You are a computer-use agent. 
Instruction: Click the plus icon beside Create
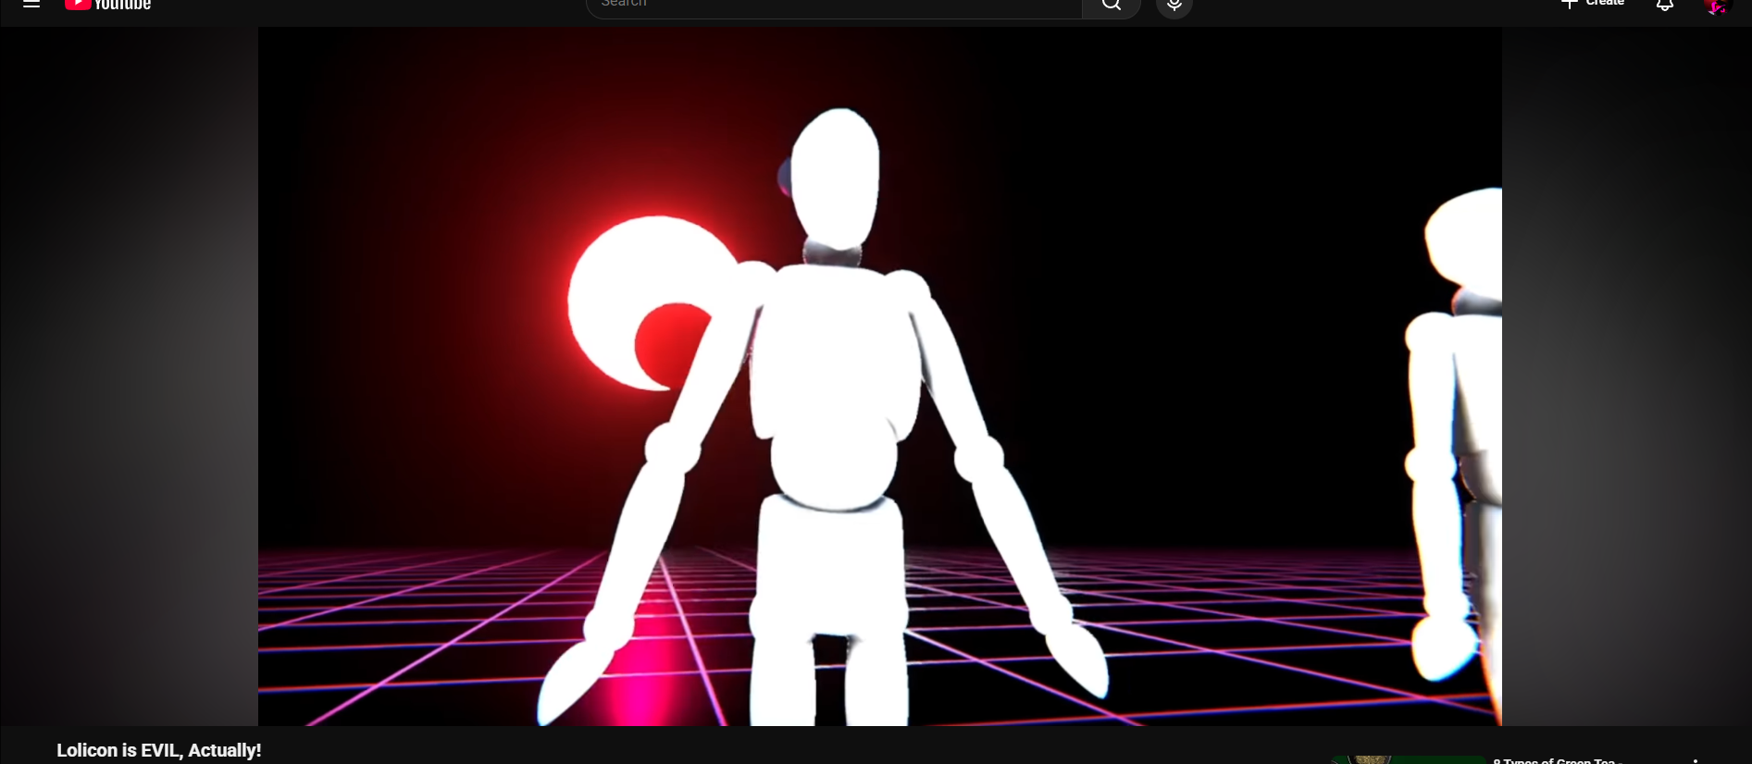(x=1569, y=5)
